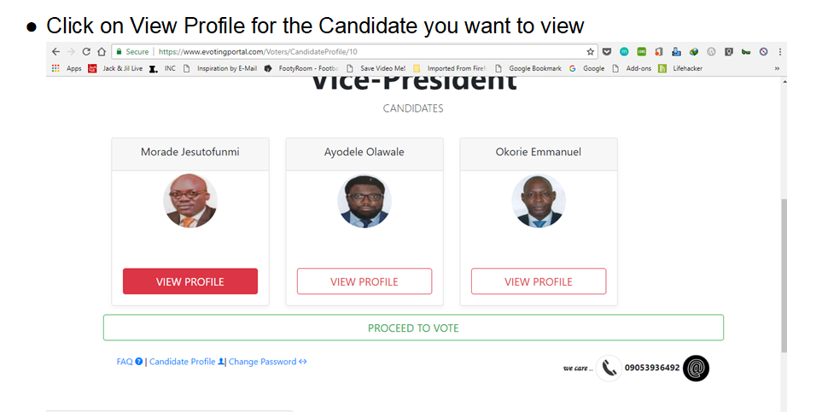Click the phone call icon
828x412 pixels.
click(x=609, y=368)
